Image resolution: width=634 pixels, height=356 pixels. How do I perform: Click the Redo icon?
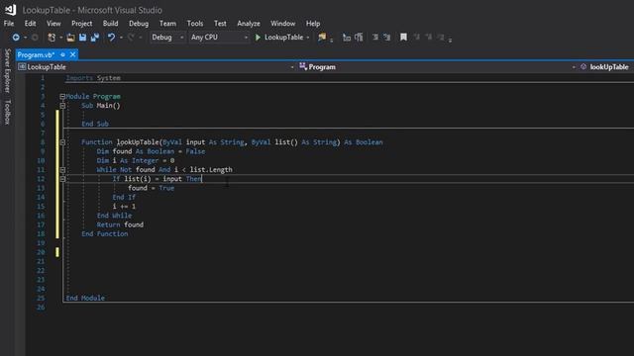[131, 38]
